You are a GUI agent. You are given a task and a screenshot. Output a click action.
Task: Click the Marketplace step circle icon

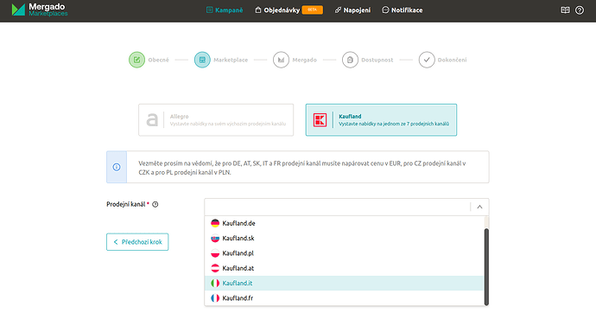pyautogui.click(x=202, y=60)
